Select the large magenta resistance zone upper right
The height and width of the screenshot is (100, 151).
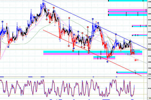128,10
